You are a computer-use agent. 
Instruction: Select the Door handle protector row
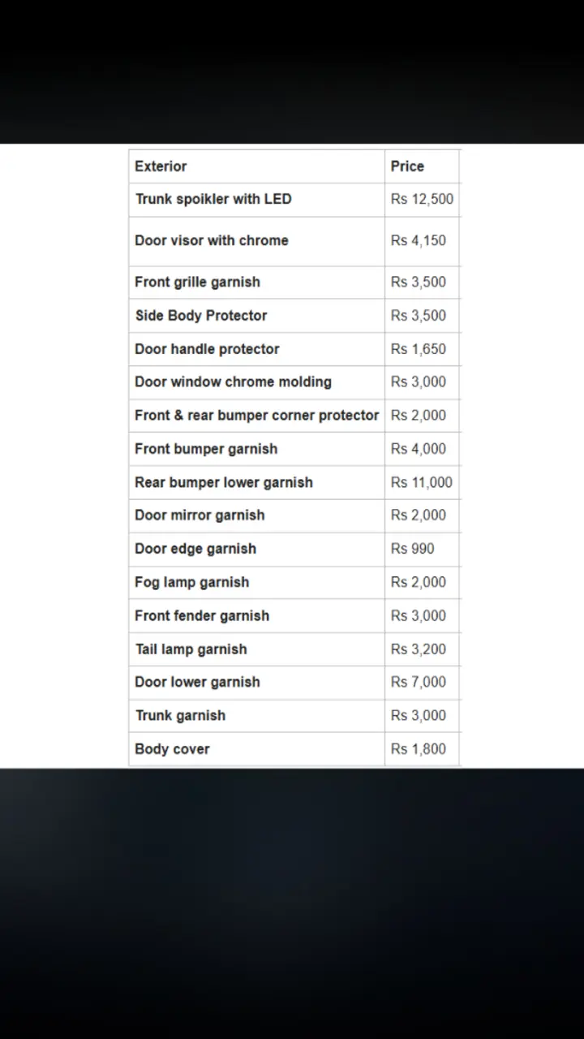(207, 349)
